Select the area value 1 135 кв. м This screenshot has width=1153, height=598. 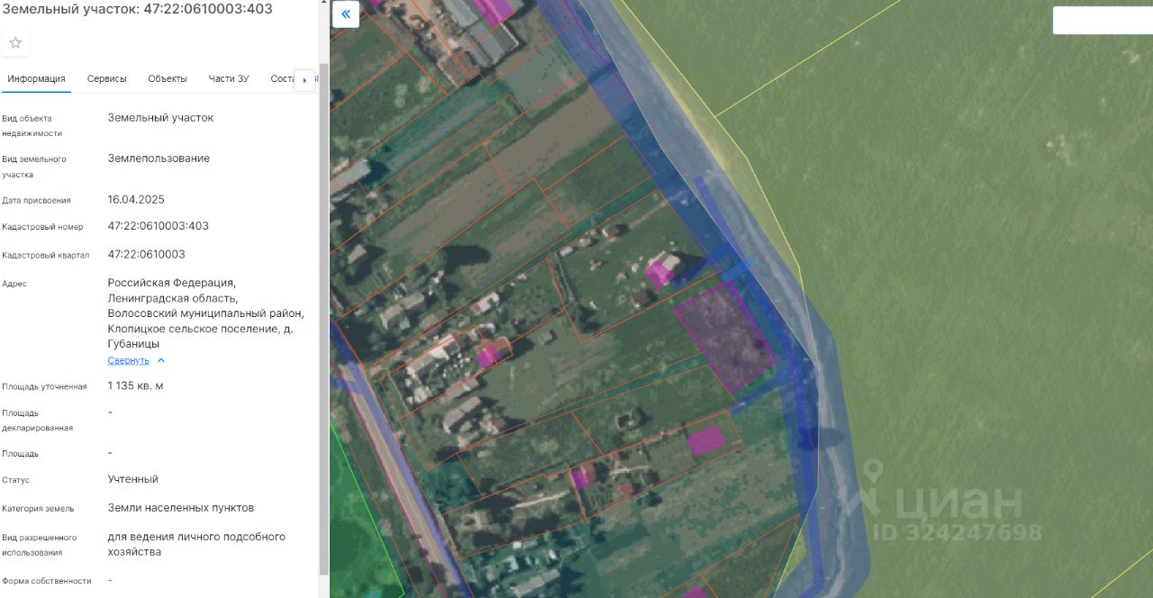pyautogui.click(x=136, y=386)
